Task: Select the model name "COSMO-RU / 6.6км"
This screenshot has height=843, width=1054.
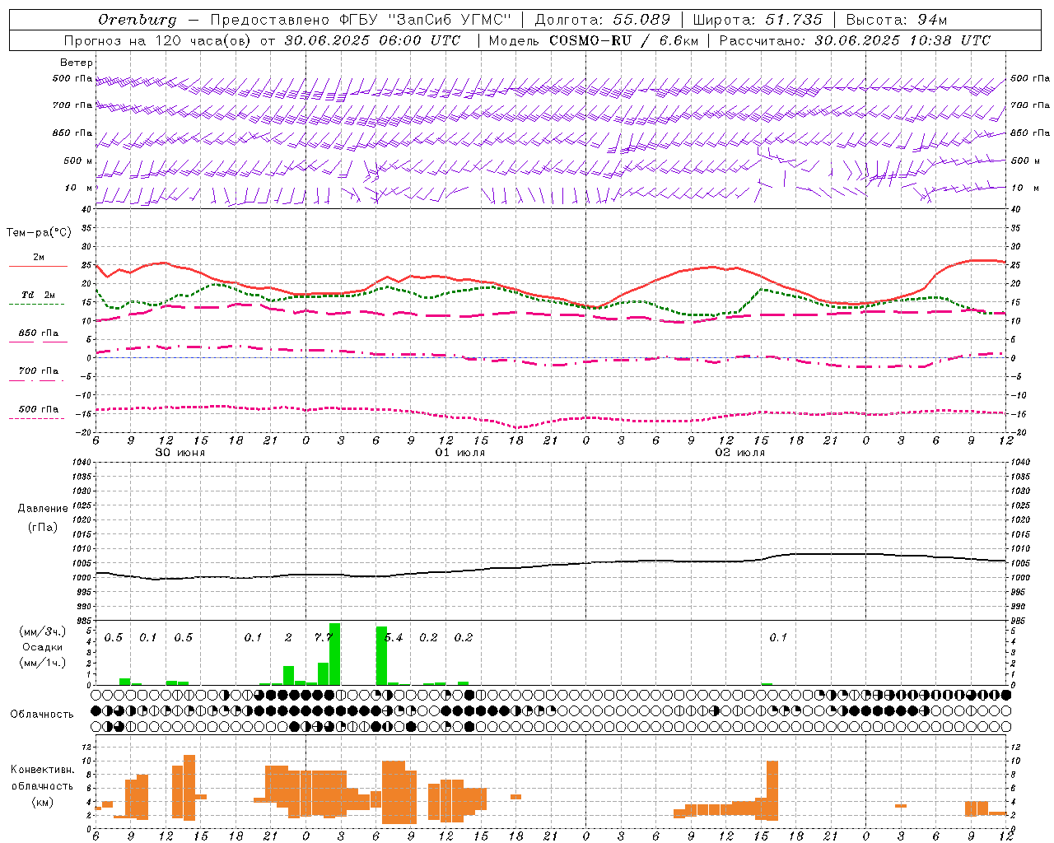Action: pos(623,40)
